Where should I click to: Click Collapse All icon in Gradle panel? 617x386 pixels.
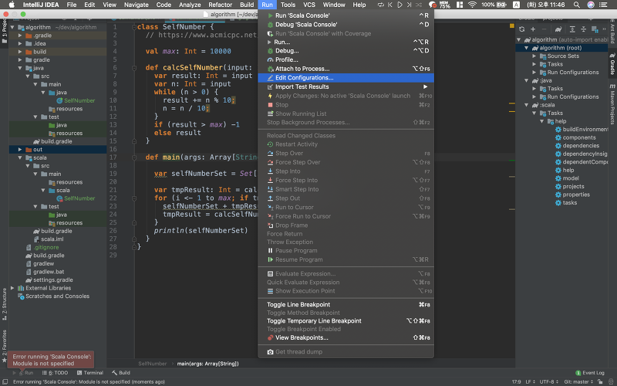[x=583, y=29]
